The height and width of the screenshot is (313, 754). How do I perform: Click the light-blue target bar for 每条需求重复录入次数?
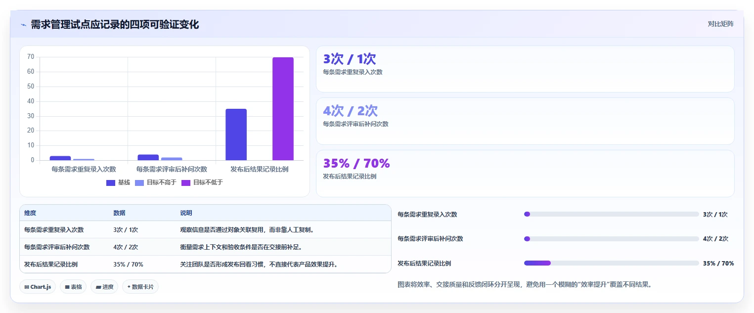(x=84, y=159)
